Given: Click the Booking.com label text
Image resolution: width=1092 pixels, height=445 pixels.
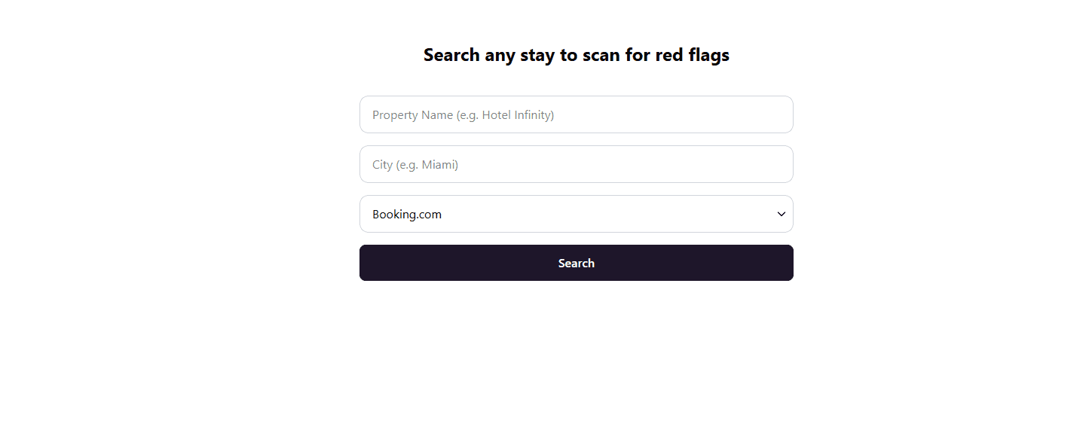Looking at the screenshot, I should pyautogui.click(x=407, y=214).
